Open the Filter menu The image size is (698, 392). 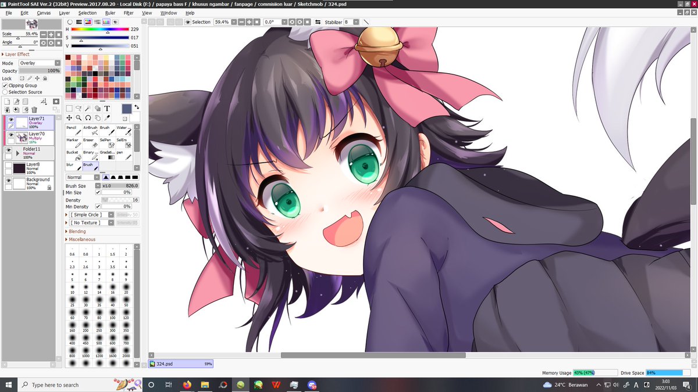coord(129,12)
